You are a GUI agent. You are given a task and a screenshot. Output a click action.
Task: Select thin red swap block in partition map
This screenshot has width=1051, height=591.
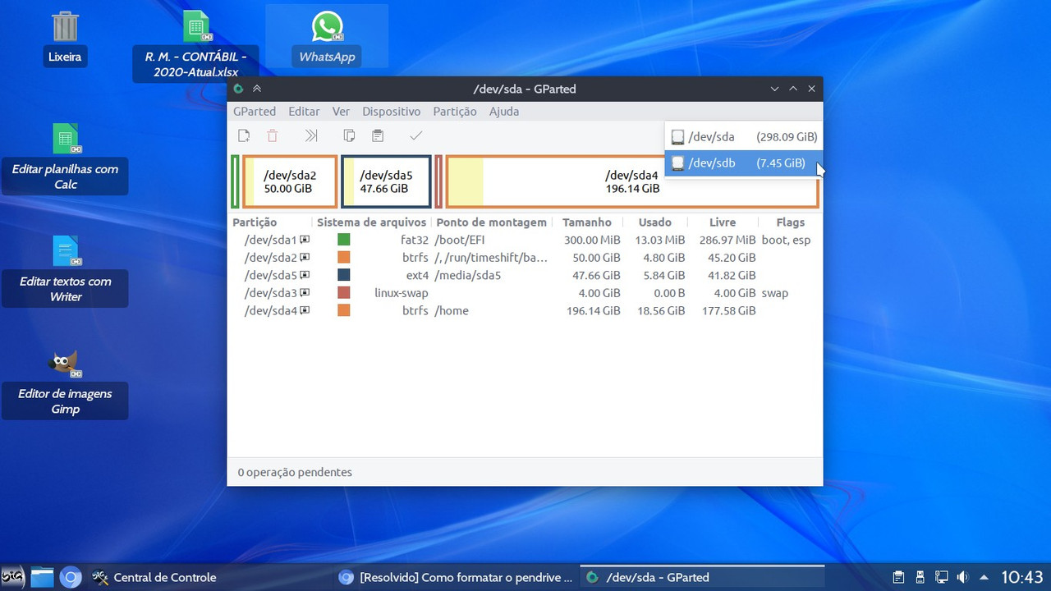point(438,181)
